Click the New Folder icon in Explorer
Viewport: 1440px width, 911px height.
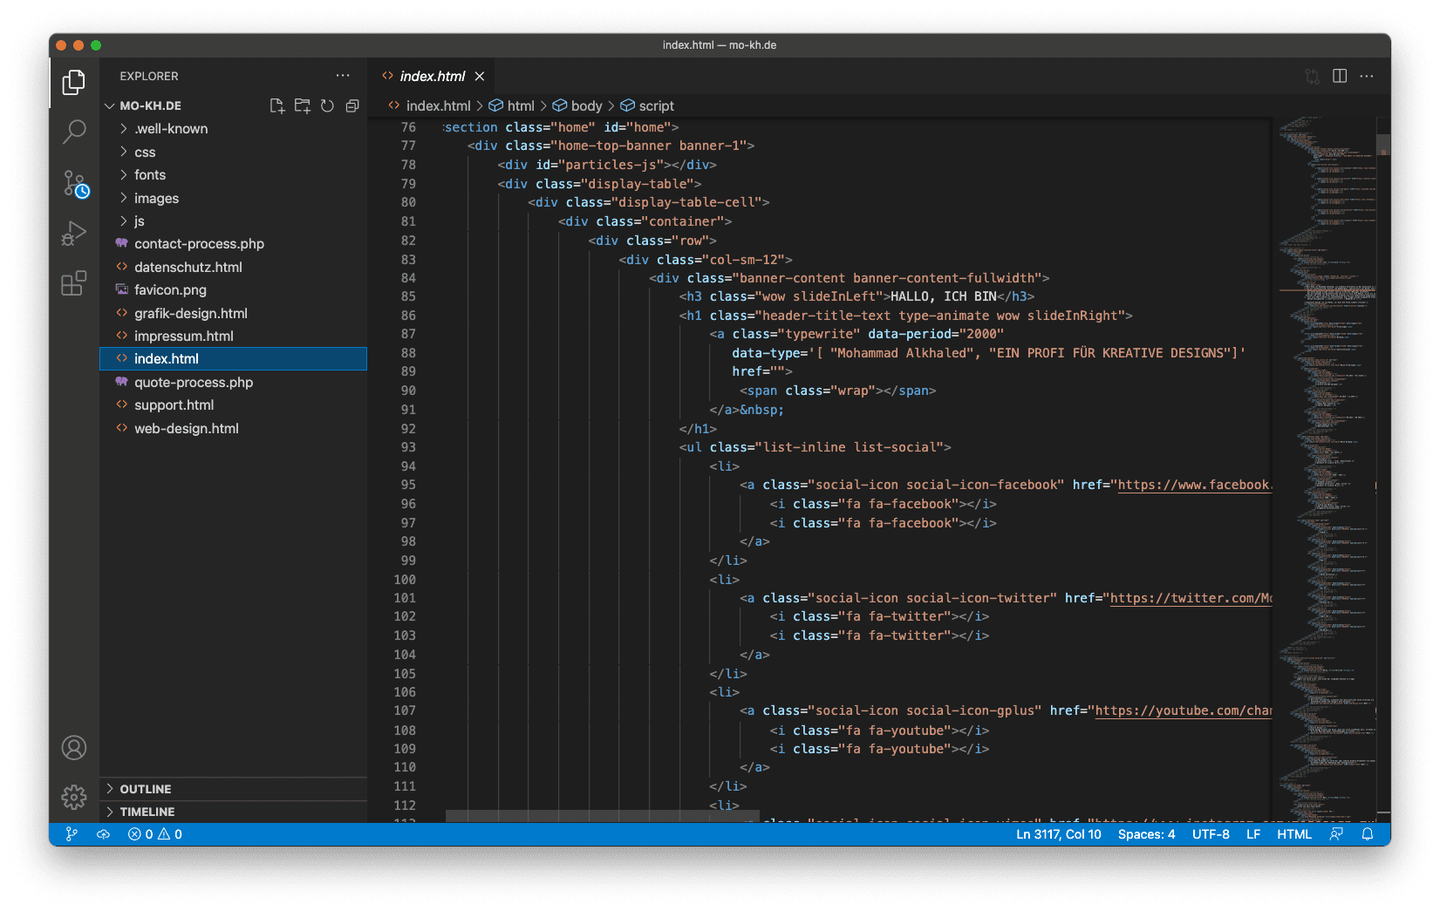[x=303, y=105]
